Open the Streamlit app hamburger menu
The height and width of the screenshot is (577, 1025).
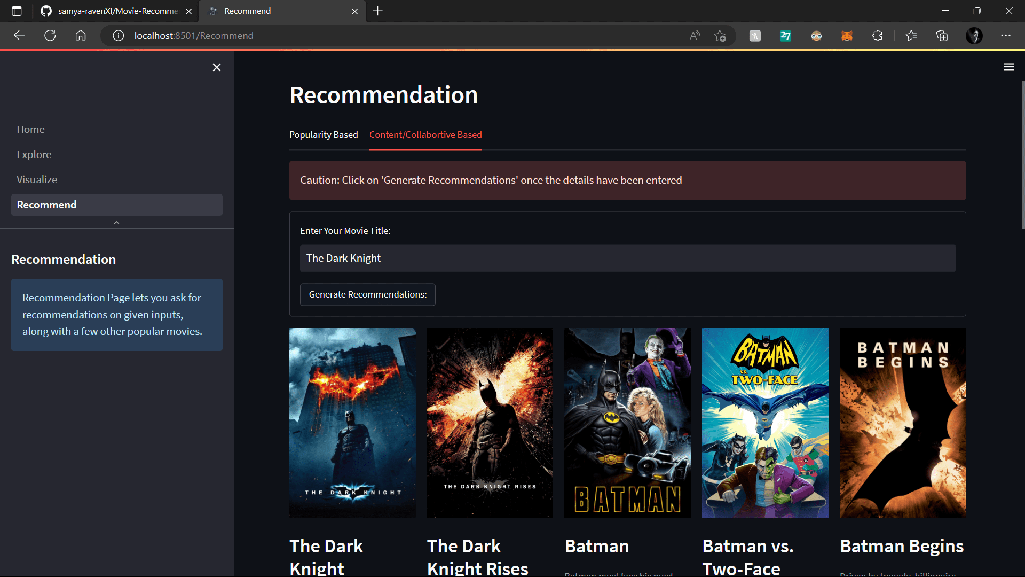[x=1009, y=66]
